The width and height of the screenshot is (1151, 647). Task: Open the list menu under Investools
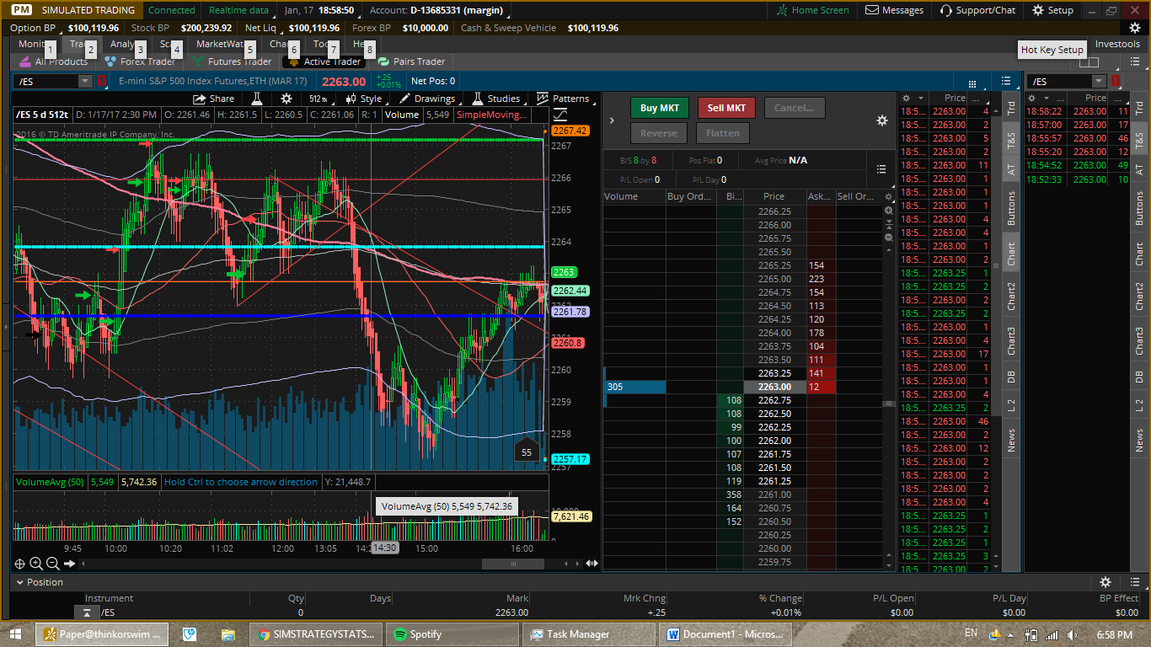pyautogui.click(x=1135, y=61)
